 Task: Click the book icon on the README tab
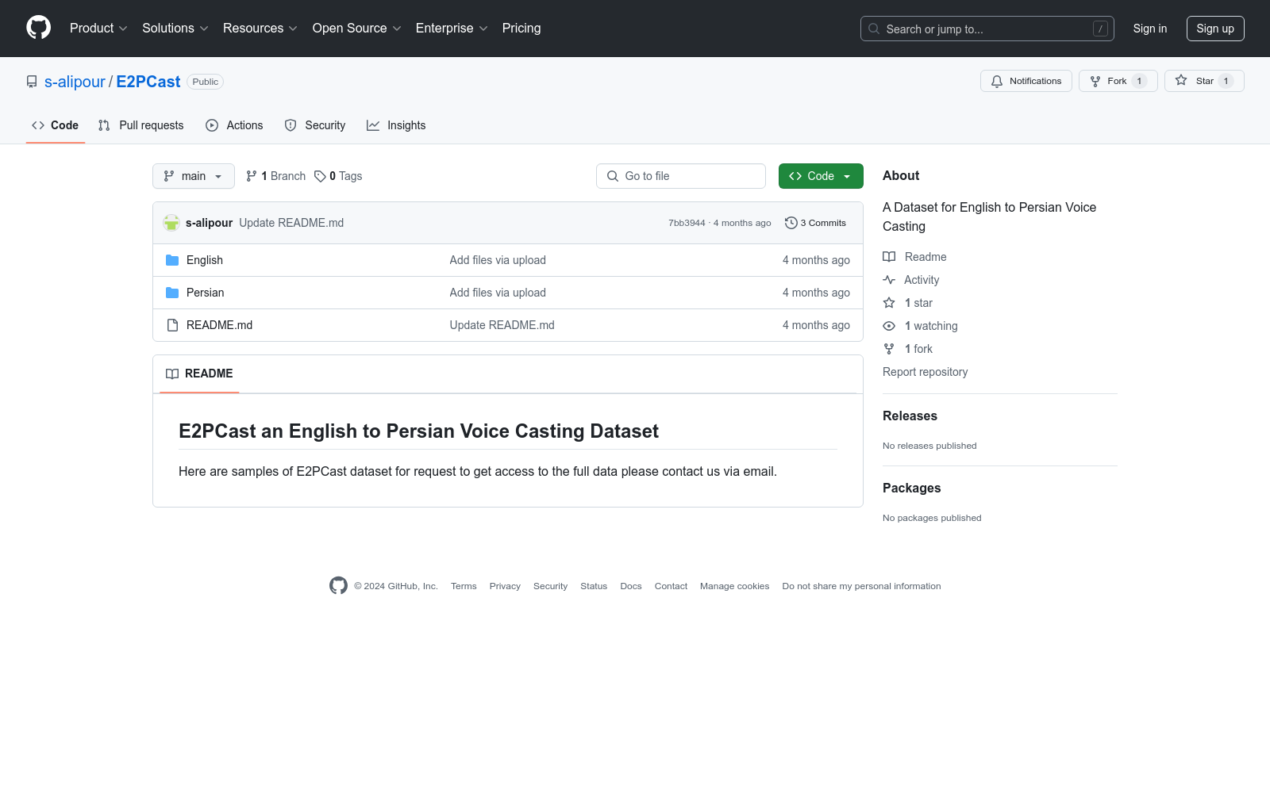[172, 374]
